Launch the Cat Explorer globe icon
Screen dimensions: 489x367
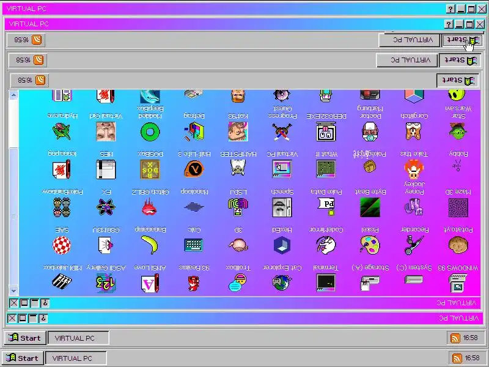coord(282,283)
